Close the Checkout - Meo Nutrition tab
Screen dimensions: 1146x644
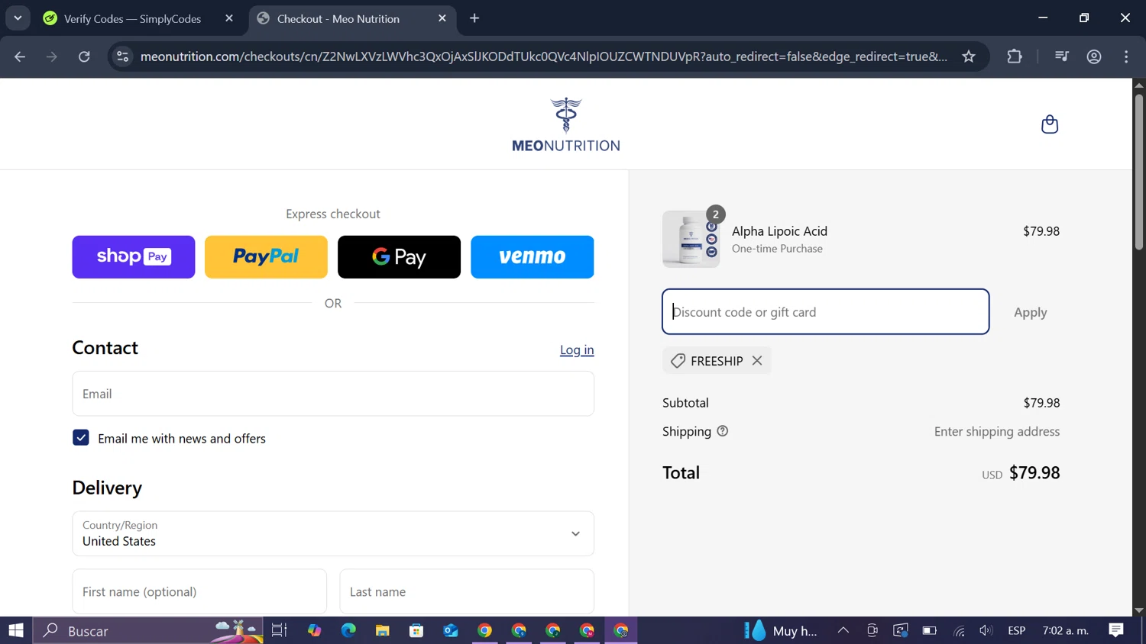pos(442,18)
